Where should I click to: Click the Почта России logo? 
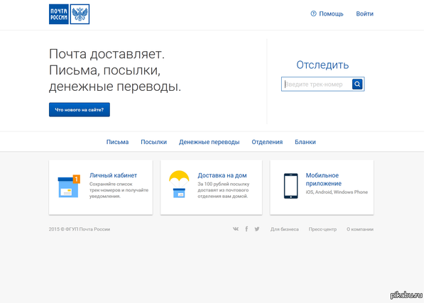[69, 14]
